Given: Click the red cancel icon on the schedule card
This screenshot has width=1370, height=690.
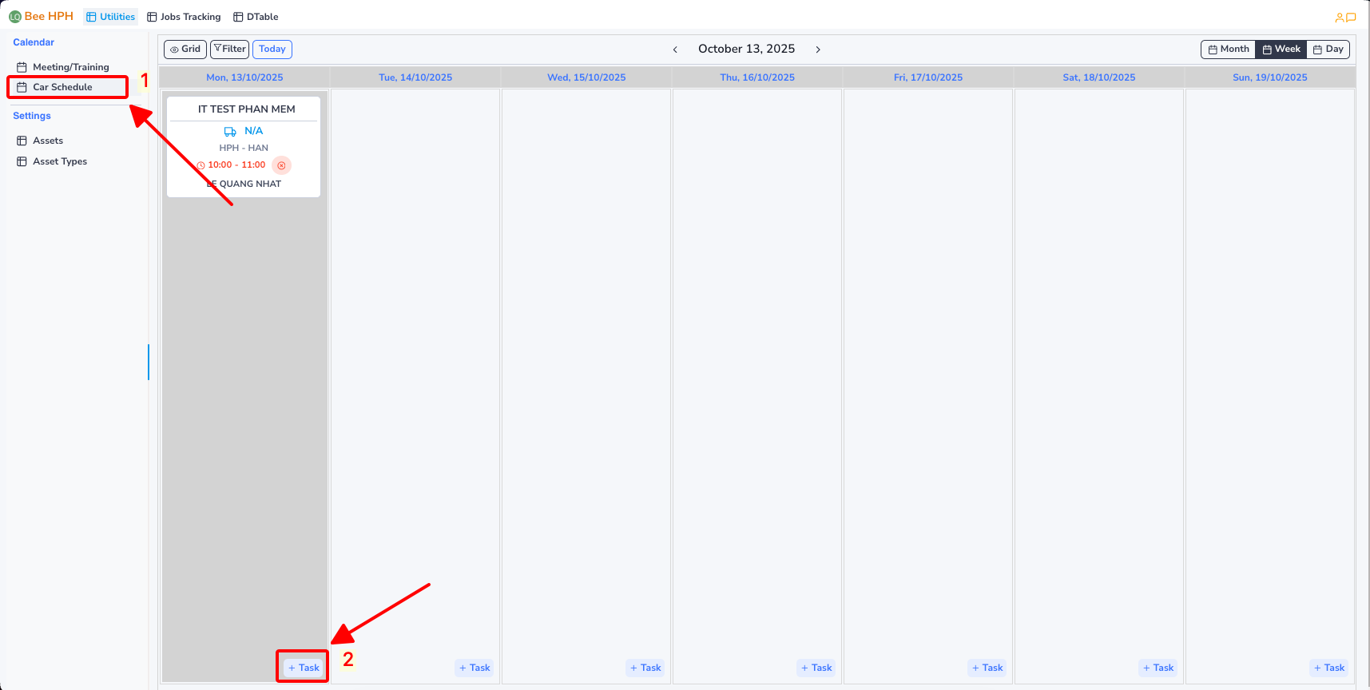Looking at the screenshot, I should (x=281, y=165).
